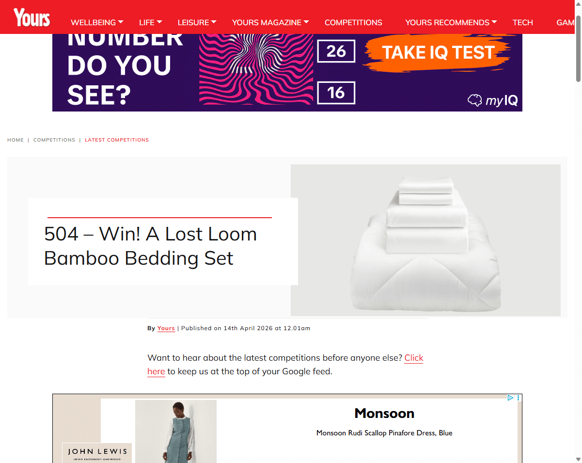
Task: Select answer 26 in the IQ ad
Action: tap(336, 51)
